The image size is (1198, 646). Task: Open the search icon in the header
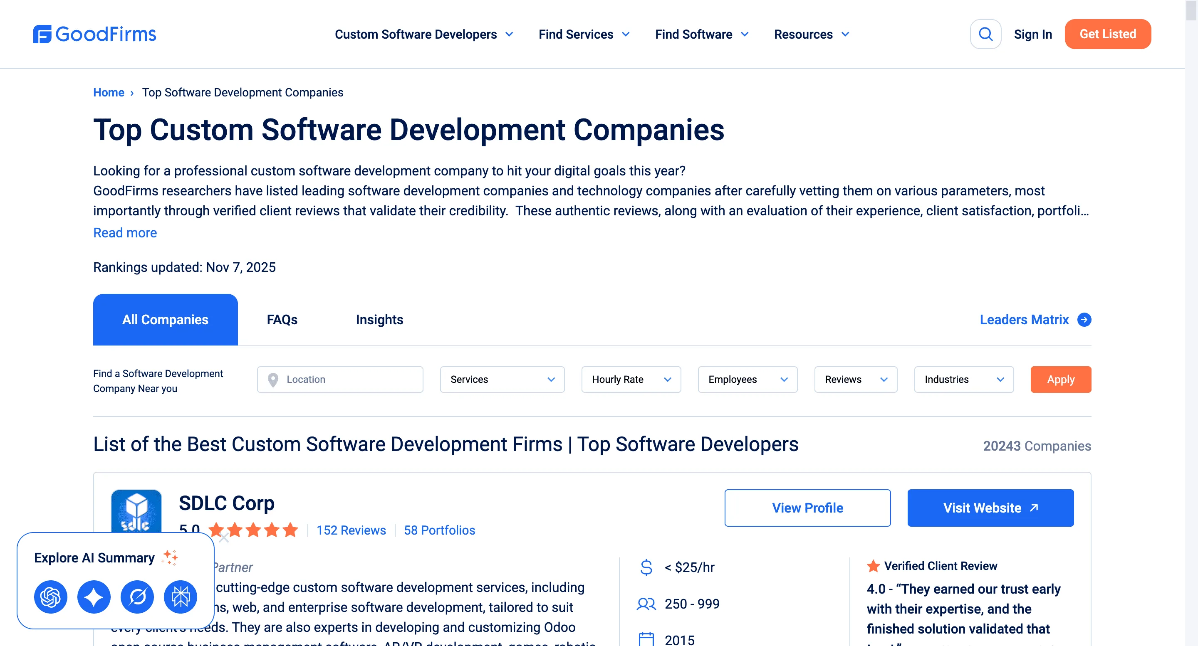point(985,34)
